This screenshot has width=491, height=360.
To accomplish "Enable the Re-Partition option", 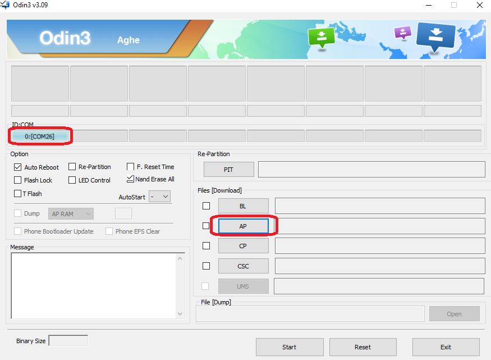I will [72, 166].
